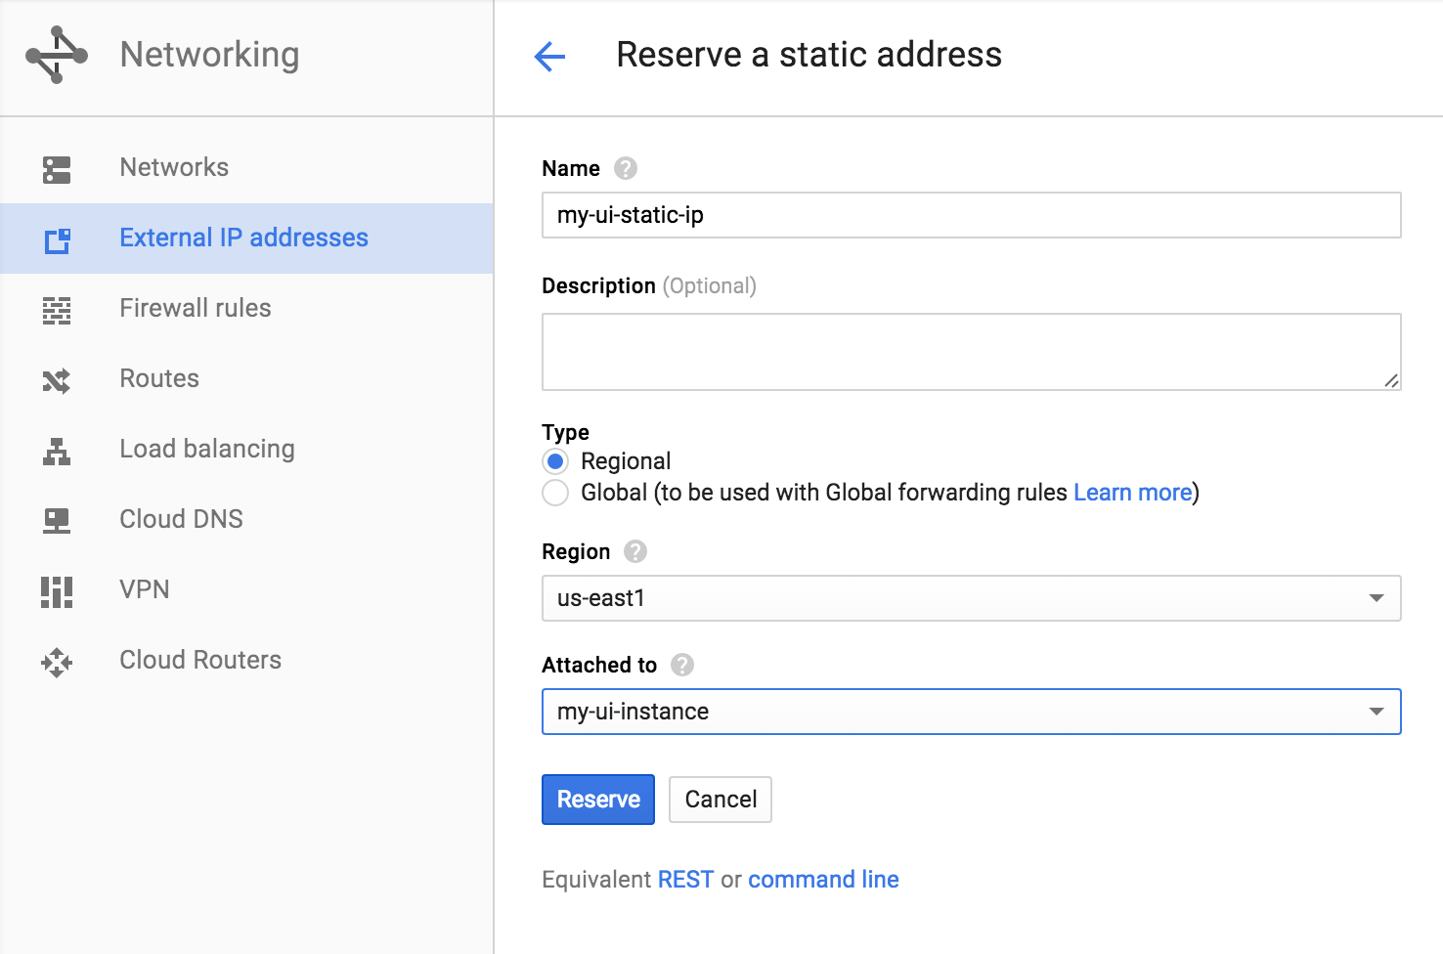
Task: Expand the Attached to dropdown
Action: 971,712
